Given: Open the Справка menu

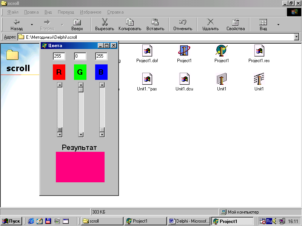Looking at the screenshot, I should coord(116,12).
